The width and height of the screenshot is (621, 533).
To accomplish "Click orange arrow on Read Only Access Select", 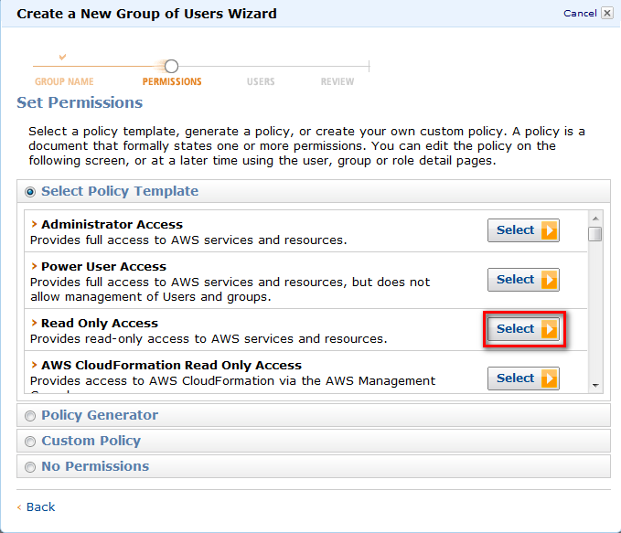I will coord(550,329).
